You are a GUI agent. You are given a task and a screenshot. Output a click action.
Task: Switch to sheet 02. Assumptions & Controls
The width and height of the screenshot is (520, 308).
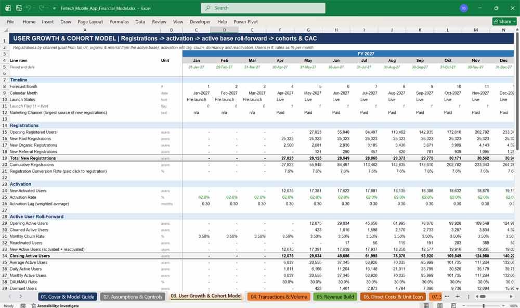[x=133, y=297]
